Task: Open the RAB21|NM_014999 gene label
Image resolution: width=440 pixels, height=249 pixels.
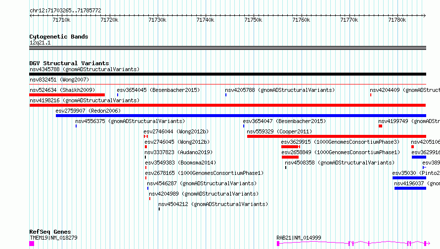Action: tap(299, 238)
